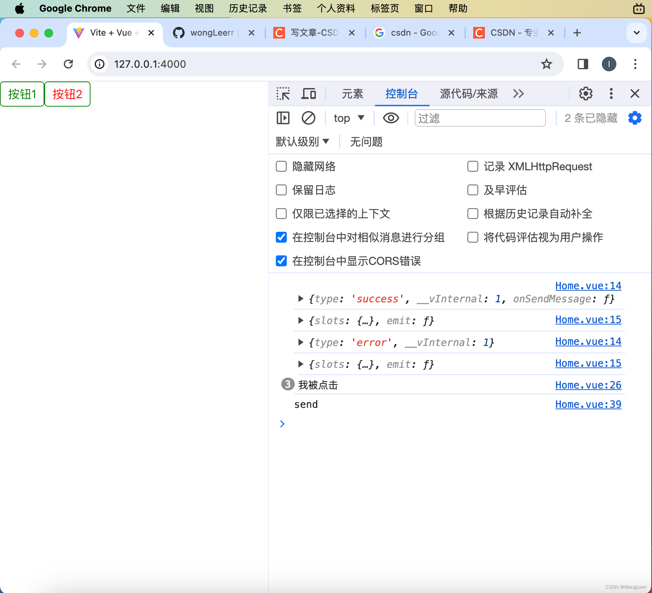The height and width of the screenshot is (593, 652).
Task: Clear the console messages
Action: click(x=308, y=118)
